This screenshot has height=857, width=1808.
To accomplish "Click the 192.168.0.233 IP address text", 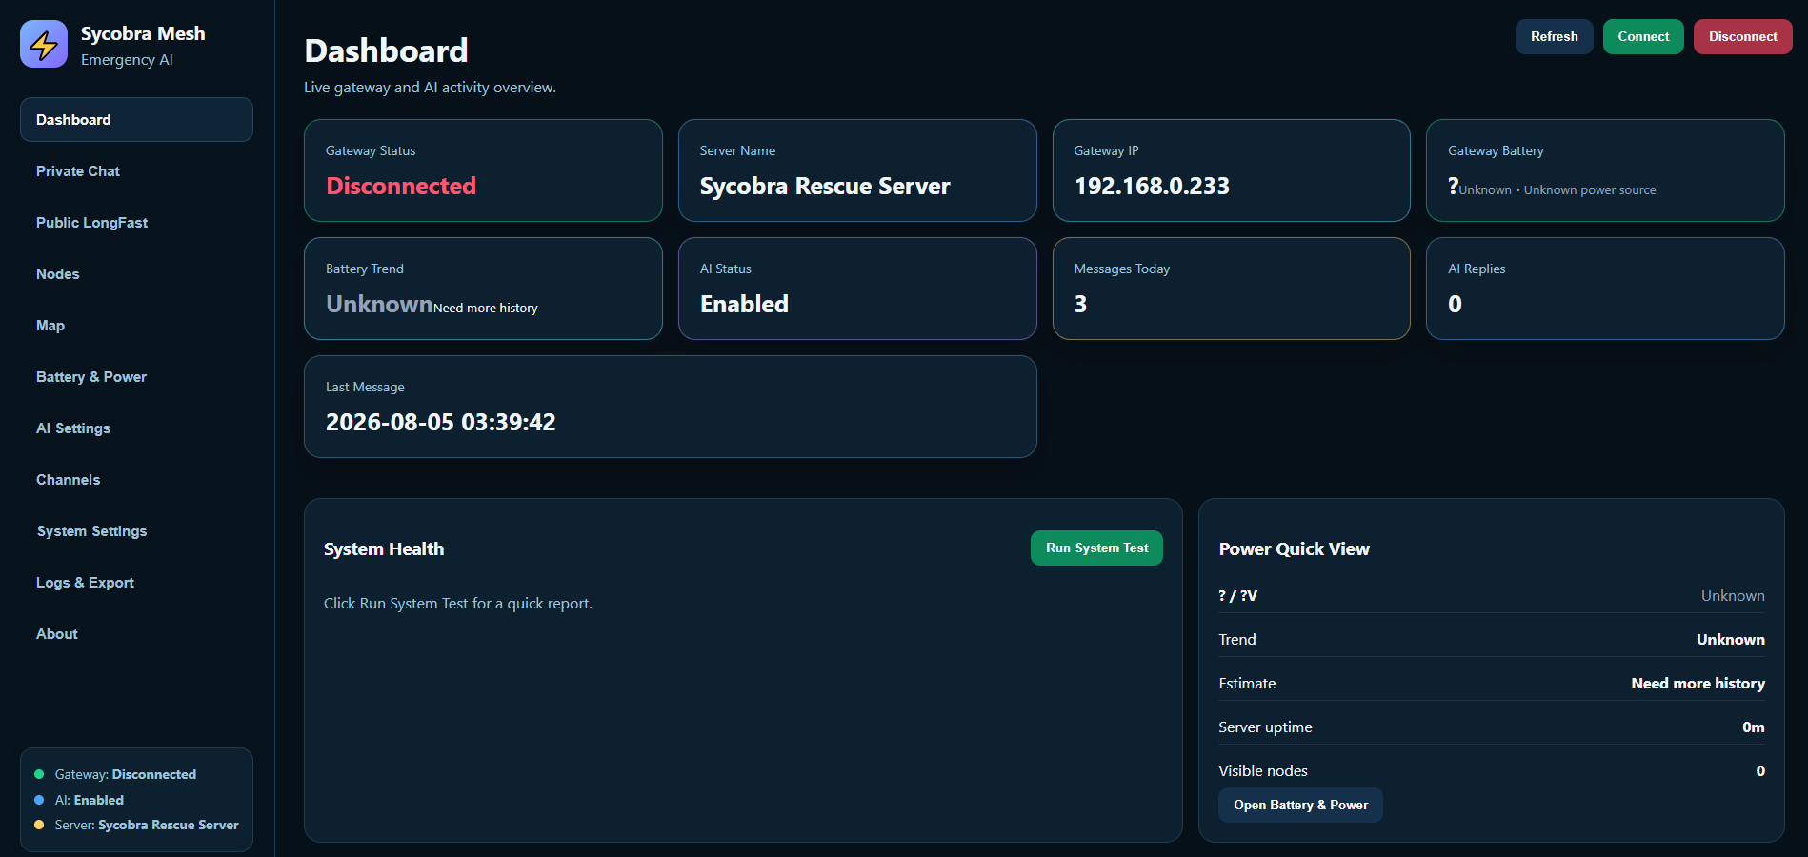I will 1152,186.
